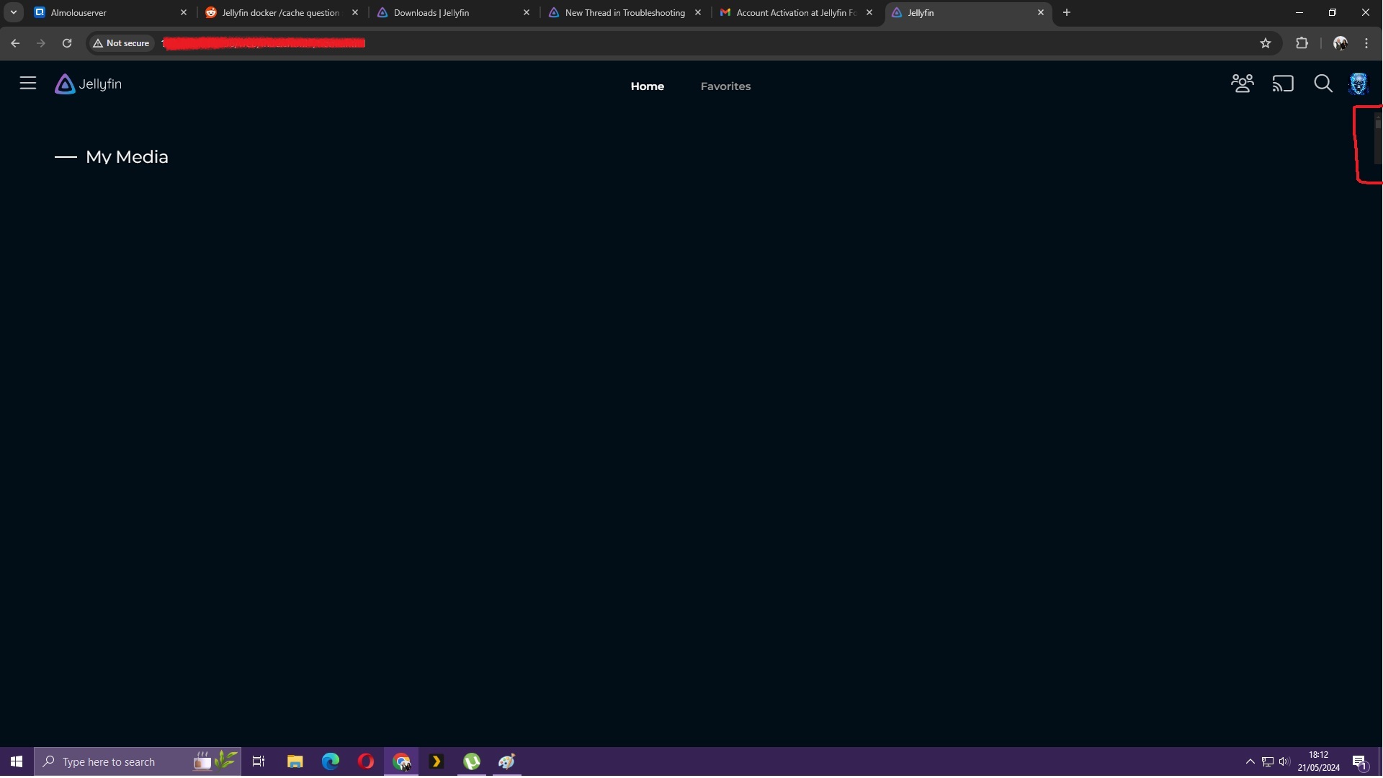Open Jellyfin search magnifier icon
The image size is (1383, 778).
point(1322,84)
